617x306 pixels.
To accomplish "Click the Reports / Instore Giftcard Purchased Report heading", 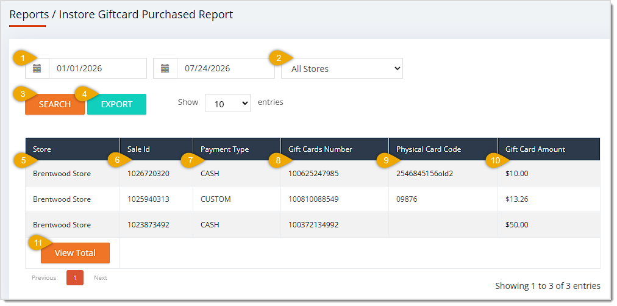I will pos(121,15).
